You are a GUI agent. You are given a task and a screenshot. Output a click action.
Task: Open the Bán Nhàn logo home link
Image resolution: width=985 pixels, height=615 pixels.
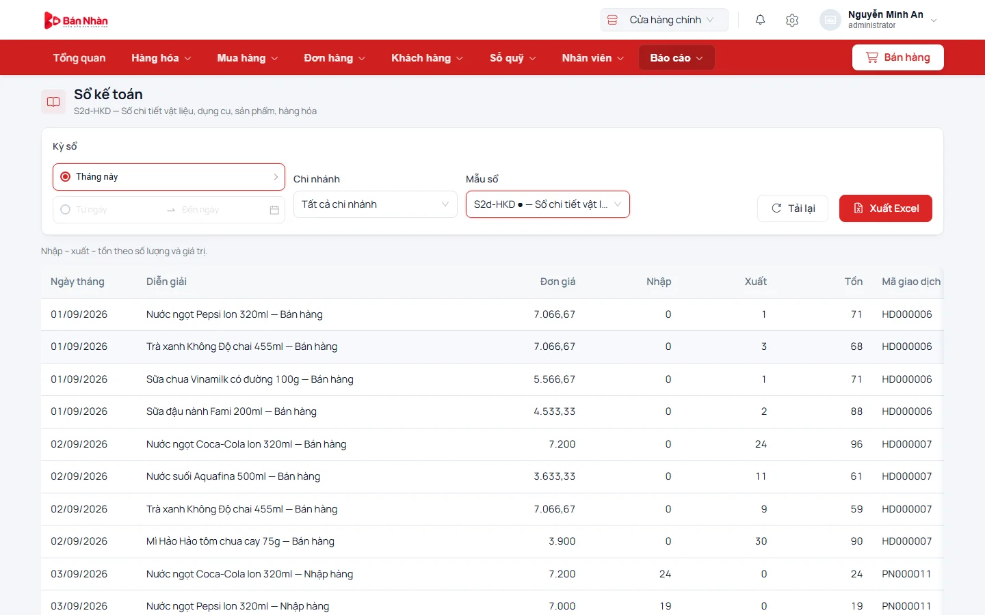(76, 20)
